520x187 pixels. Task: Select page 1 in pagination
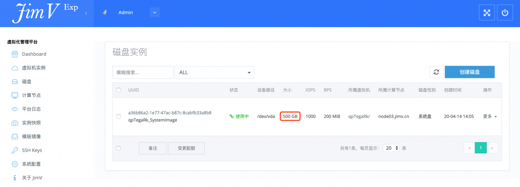pyautogui.click(x=480, y=148)
